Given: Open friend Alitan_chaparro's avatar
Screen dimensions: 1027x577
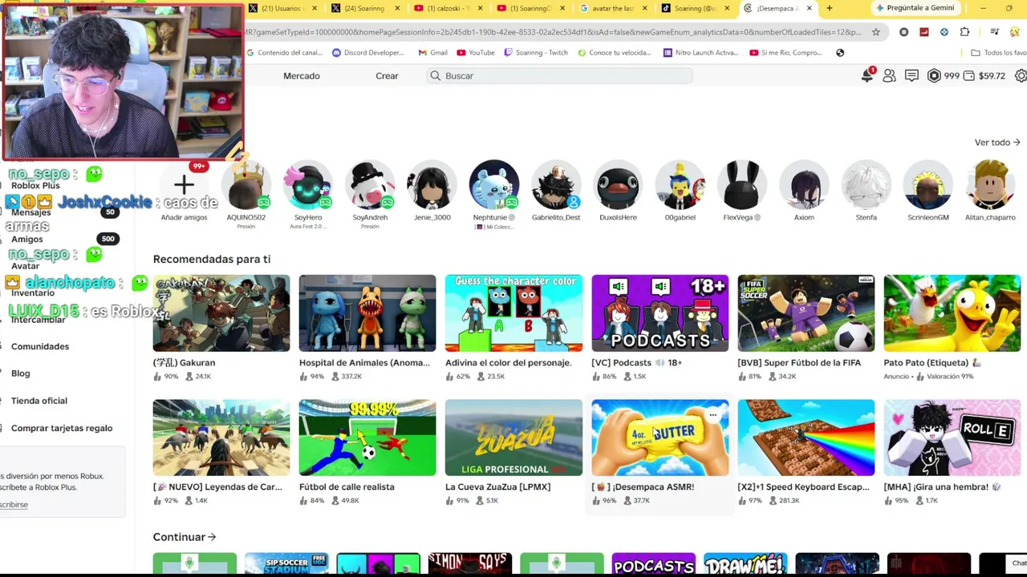Looking at the screenshot, I should (990, 185).
